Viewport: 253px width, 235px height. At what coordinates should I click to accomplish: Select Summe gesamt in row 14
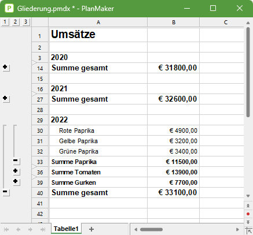(98, 68)
